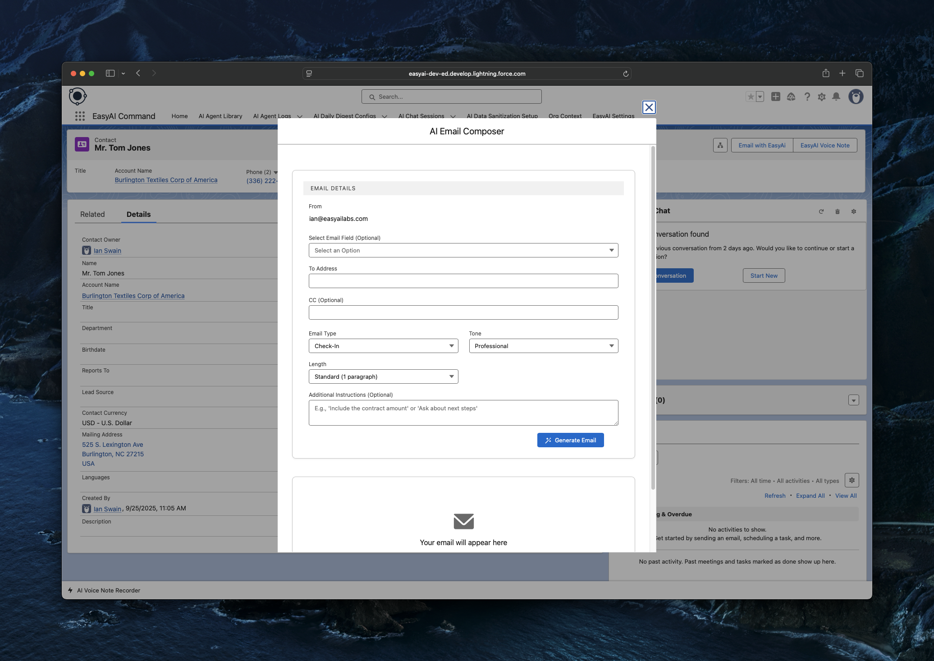Click the chat panel trash icon
Image resolution: width=934 pixels, height=661 pixels.
(x=838, y=211)
